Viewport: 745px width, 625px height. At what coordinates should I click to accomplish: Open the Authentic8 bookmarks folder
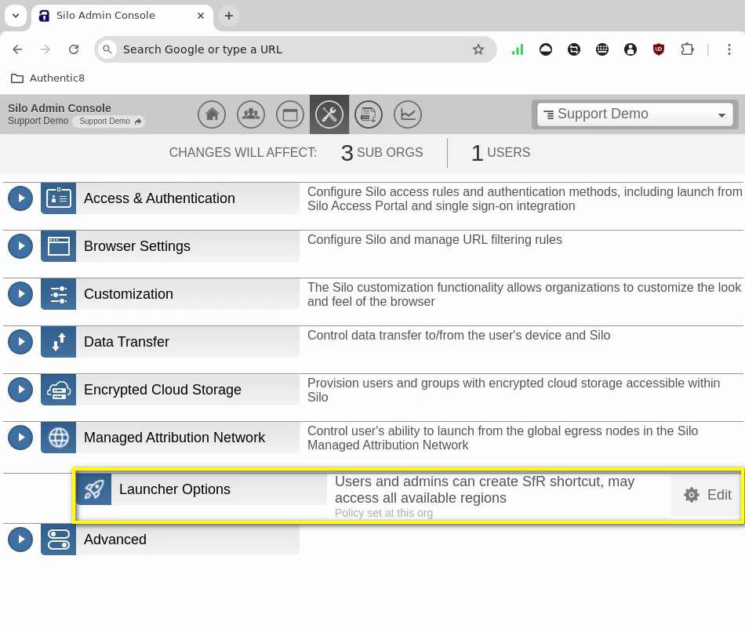[x=48, y=78]
